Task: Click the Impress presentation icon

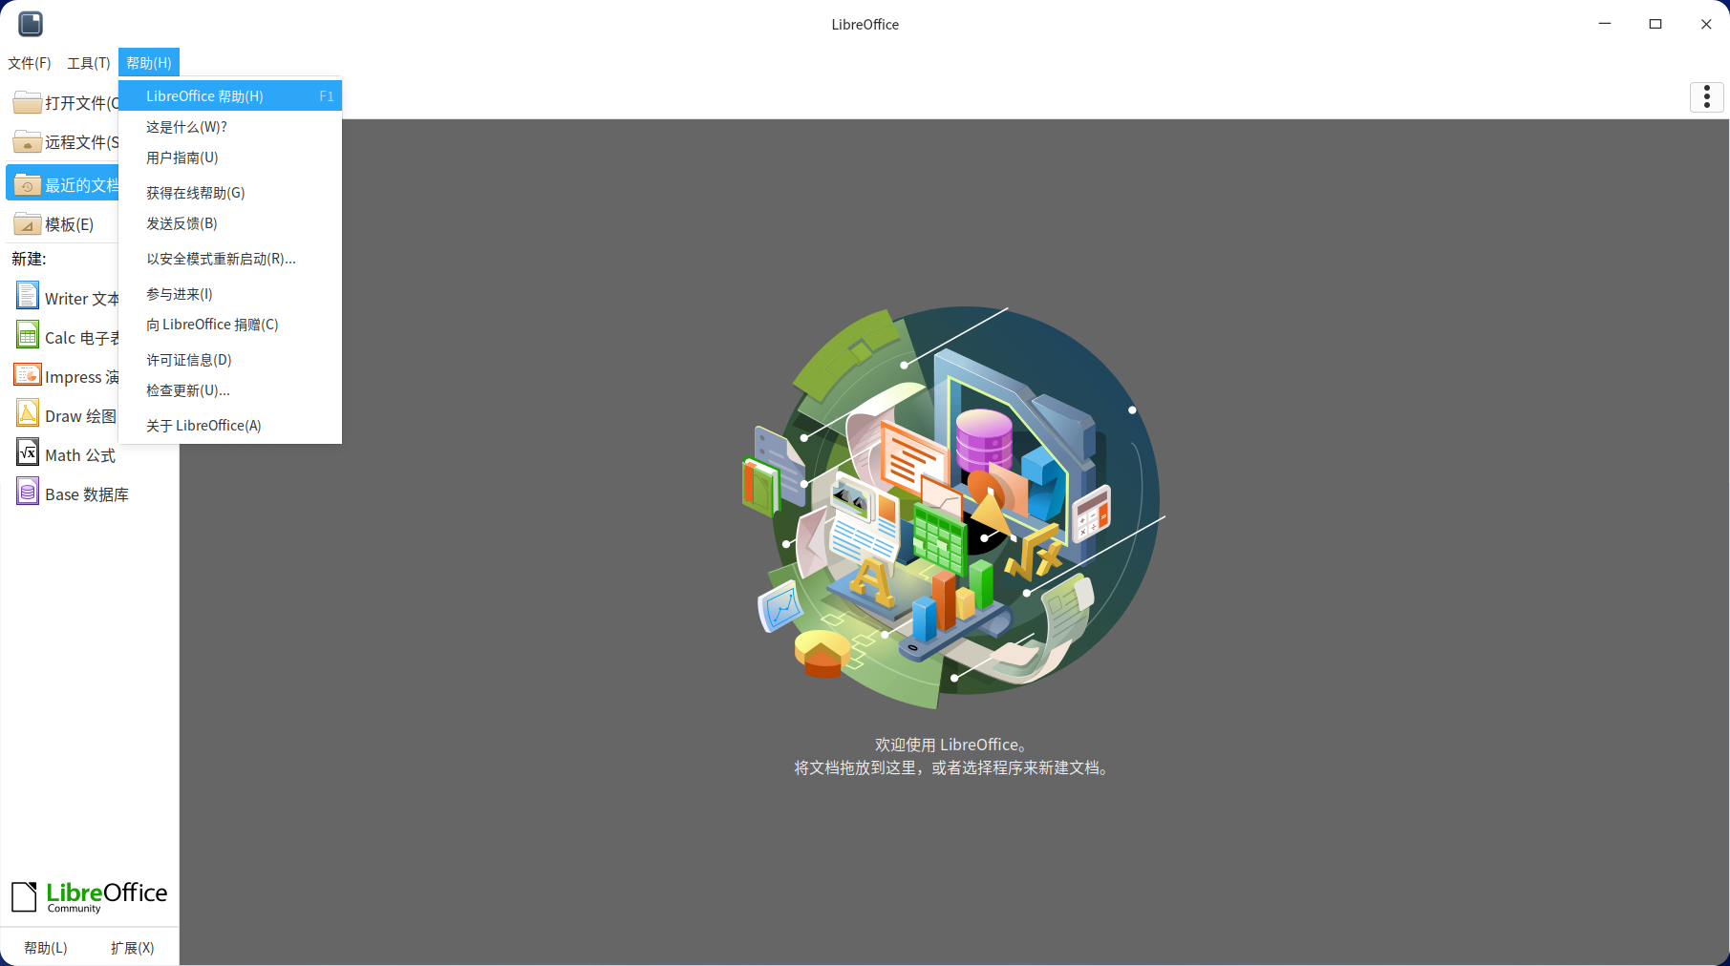Action: (28, 374)
